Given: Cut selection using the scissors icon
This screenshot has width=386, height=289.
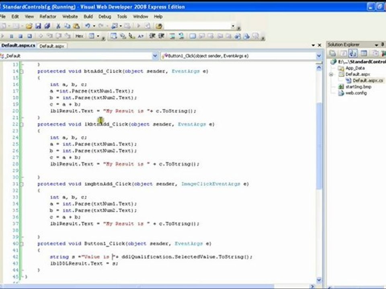Looking at the screenshot, I should tap(58, 26).
